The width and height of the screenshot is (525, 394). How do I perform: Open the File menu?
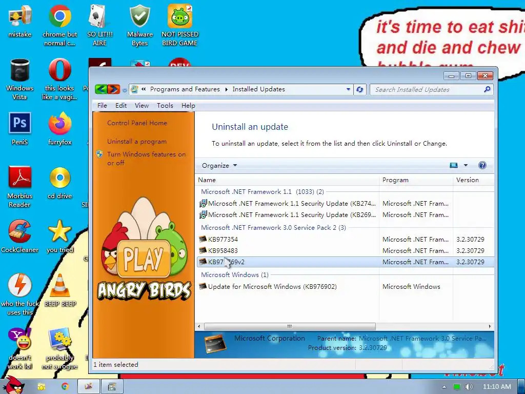point(102,106)
